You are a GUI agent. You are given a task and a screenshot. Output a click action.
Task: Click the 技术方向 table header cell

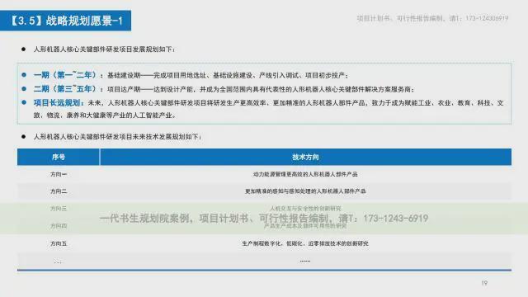point(305,157)
